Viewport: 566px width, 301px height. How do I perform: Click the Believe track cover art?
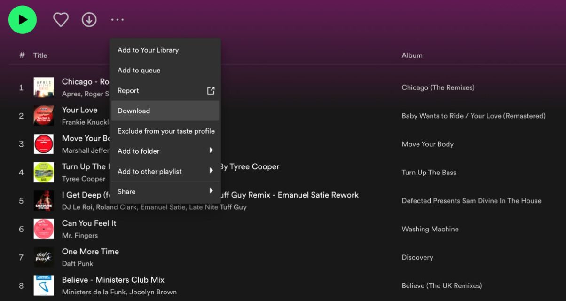click(x=44, y=285)
